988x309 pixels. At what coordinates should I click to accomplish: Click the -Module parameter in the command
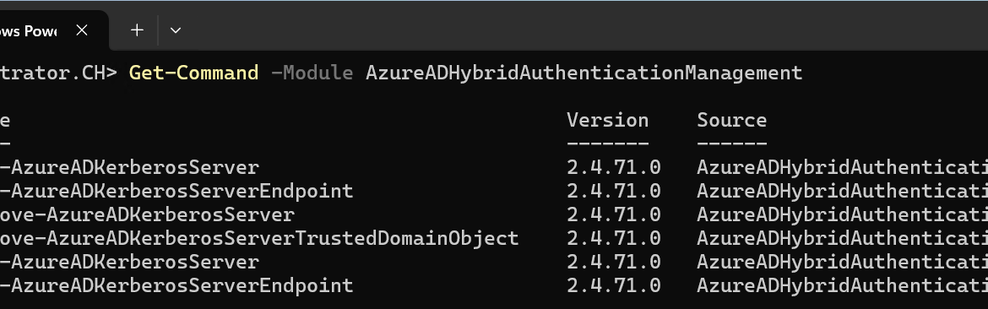click(312, 73)
